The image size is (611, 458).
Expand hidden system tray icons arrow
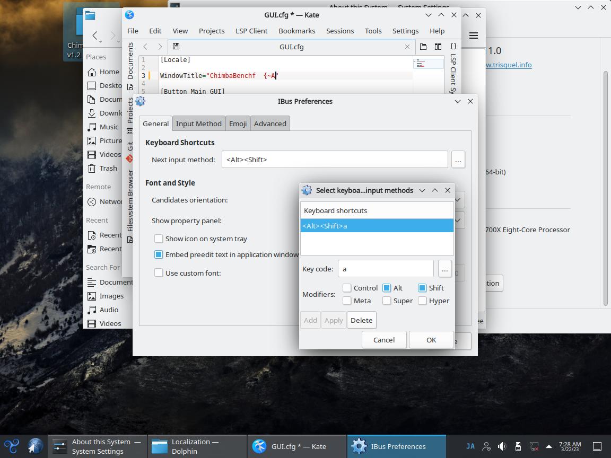(x=549, y=446)
